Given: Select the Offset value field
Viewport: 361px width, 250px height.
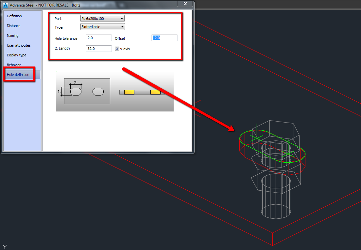Looking at the screenshot, I should 164,37.
